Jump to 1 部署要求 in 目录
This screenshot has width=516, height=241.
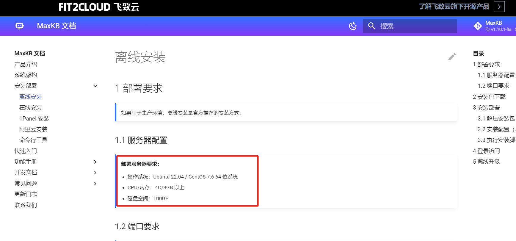tap(486, 64)
